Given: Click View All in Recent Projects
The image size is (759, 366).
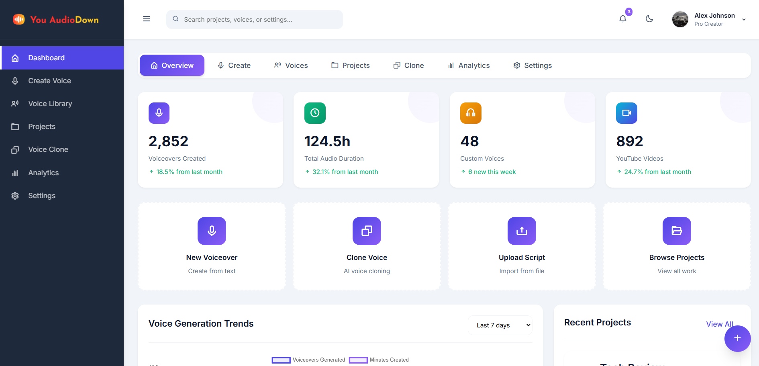Looking at the screenshot, I should pyautogui.click(x=720, y=324).
